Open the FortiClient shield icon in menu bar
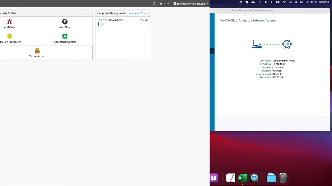Screen dimensions: 332x186 point(260,2)
